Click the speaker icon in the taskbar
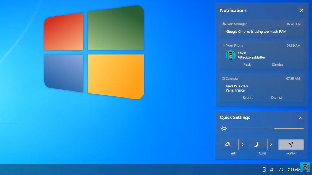The height and width of the screenshot is (175, 312). (281, 170)
